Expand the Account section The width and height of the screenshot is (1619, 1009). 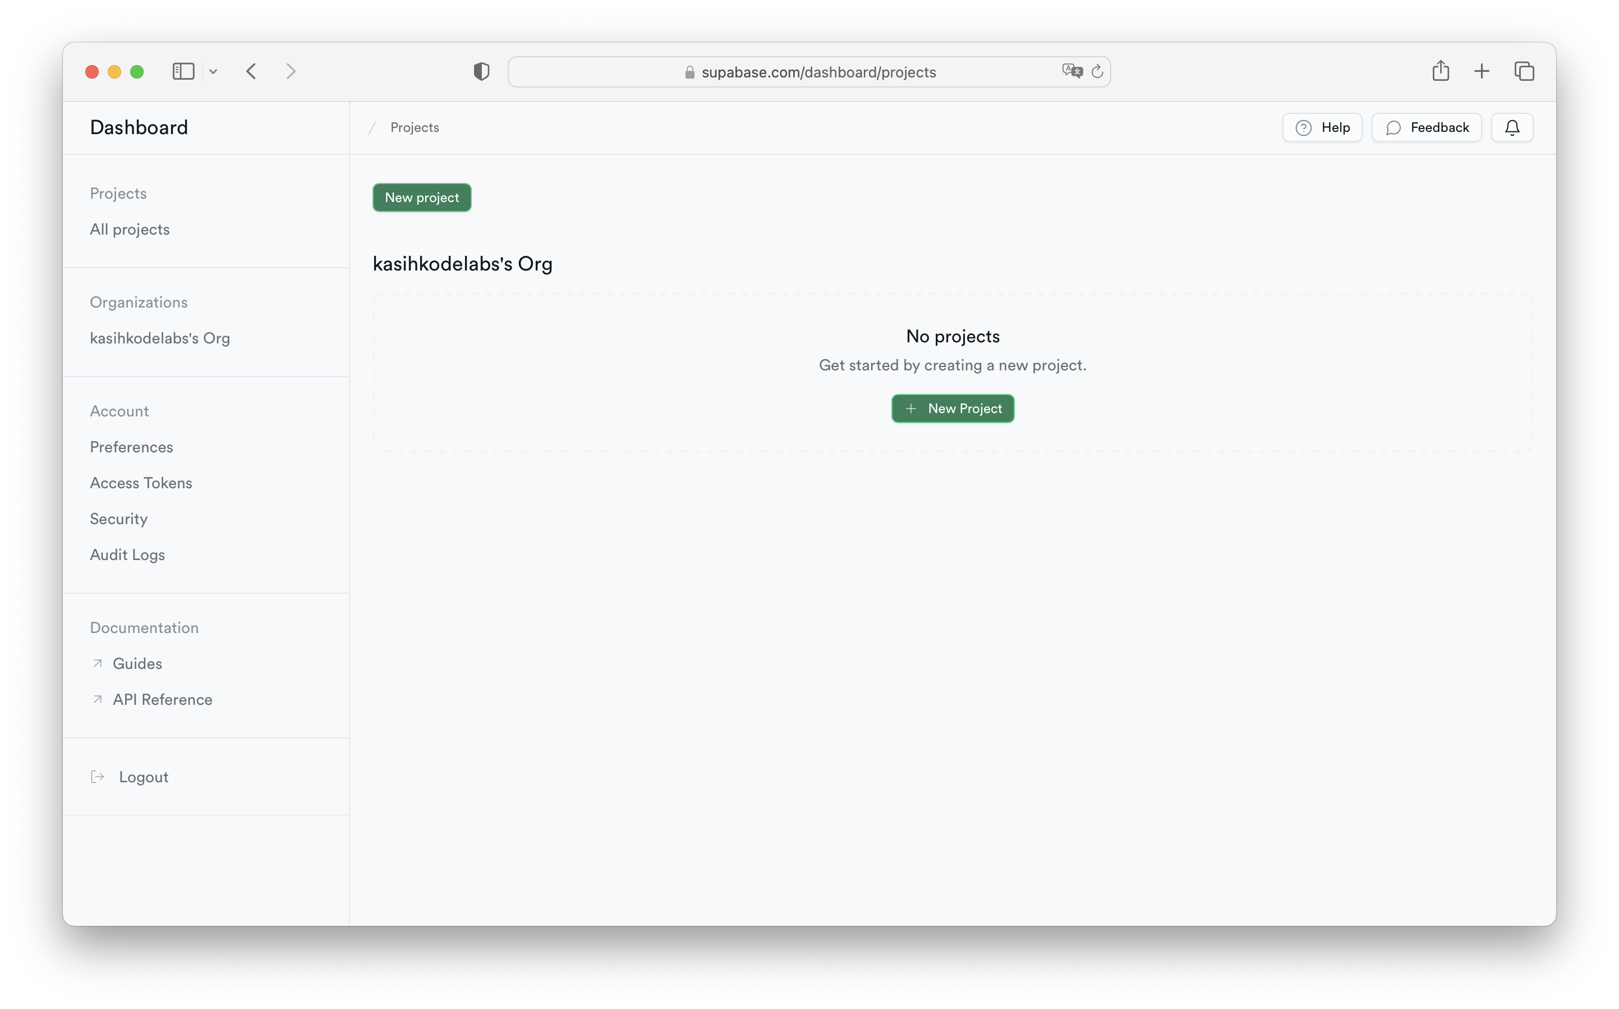coord(119,410)
